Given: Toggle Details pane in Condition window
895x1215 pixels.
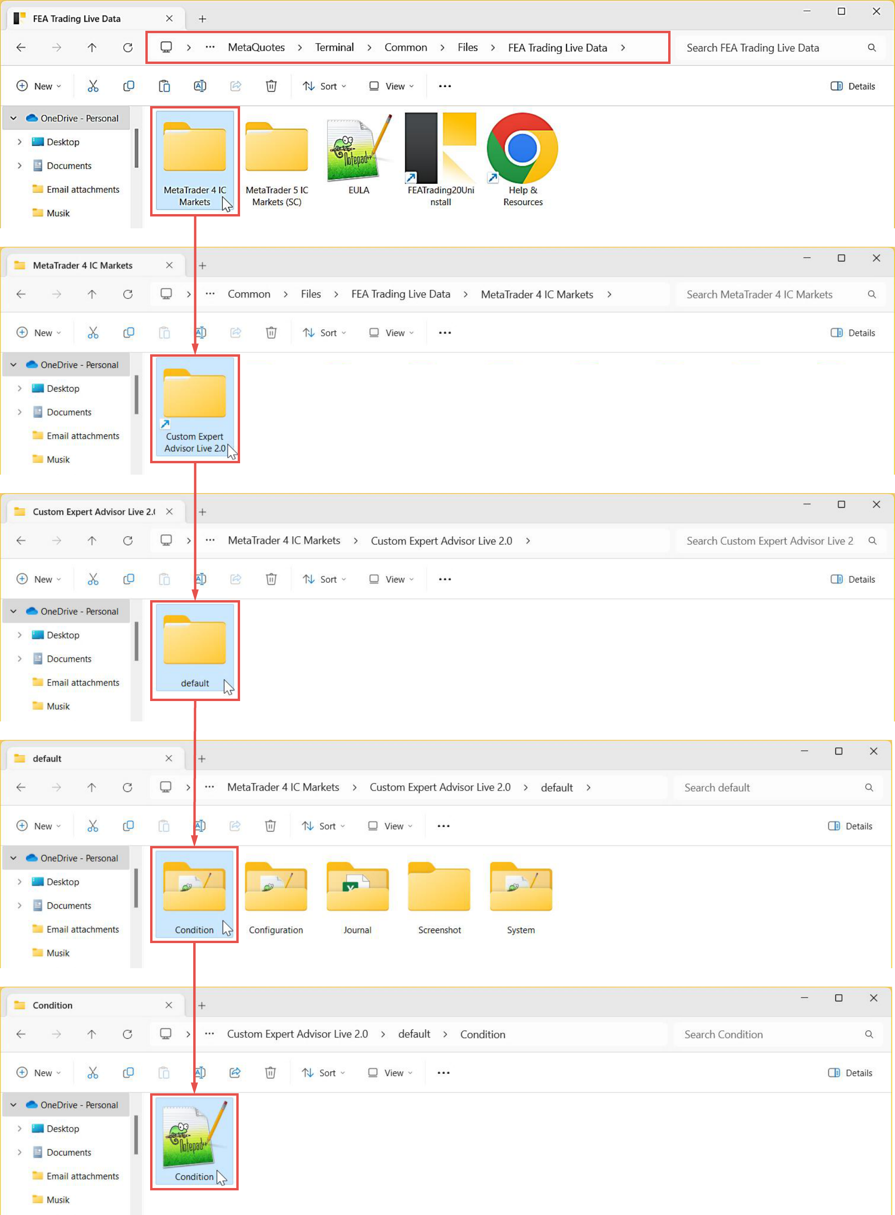Looking at the screenshot, I should pos(850,1072).
